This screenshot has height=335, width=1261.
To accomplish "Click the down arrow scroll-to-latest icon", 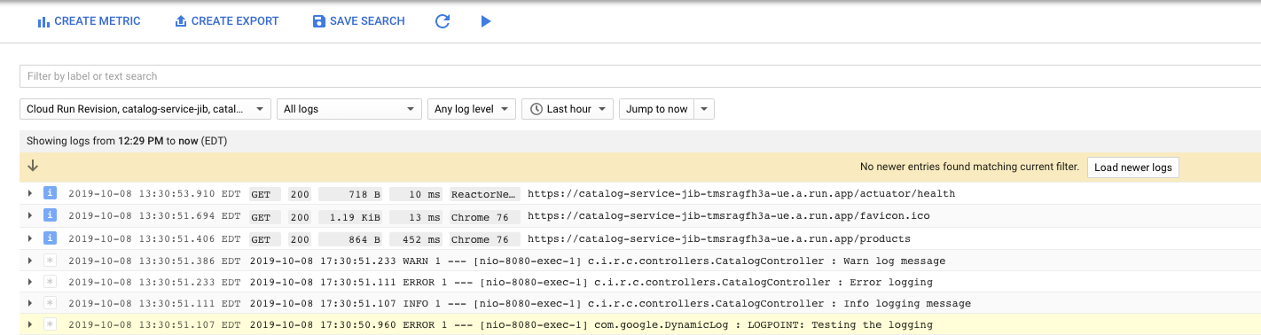I will coord(33,166).
